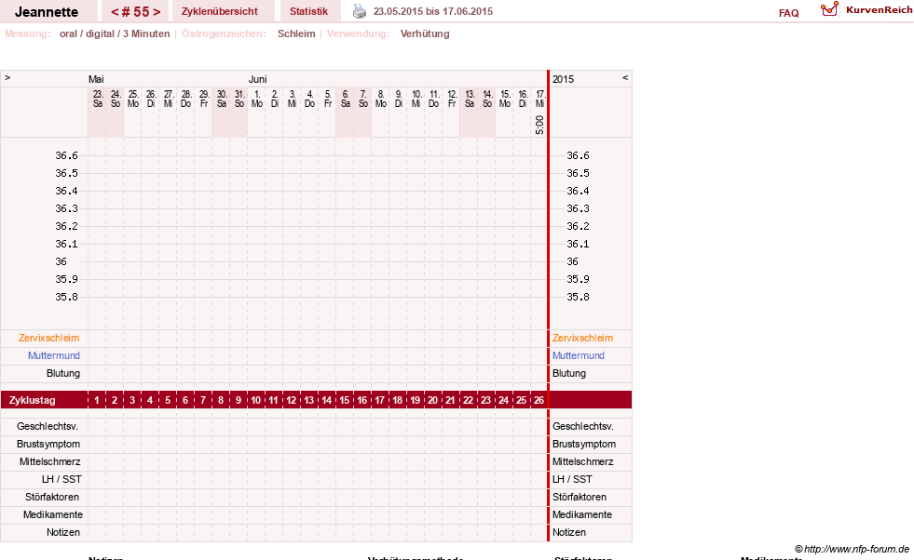Click the 5:00 time entry

[x=539, y=125]
